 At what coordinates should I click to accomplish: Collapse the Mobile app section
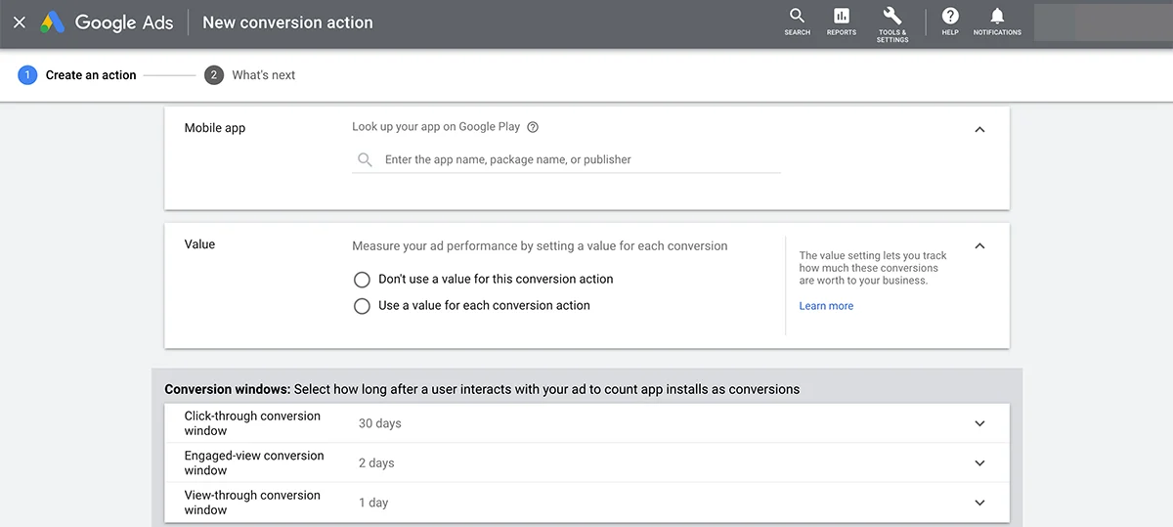coord(979,130)
